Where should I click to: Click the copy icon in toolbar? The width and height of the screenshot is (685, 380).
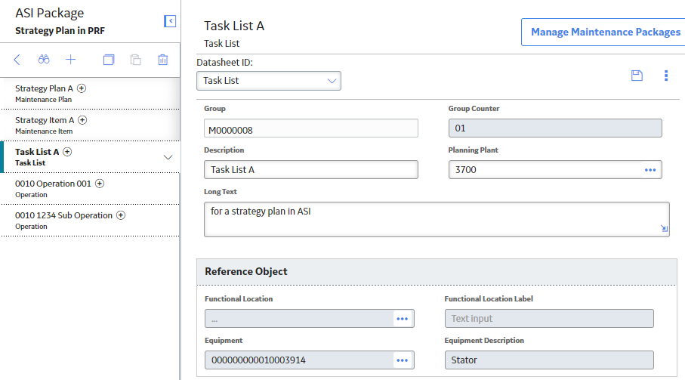[x=108, y=60]
